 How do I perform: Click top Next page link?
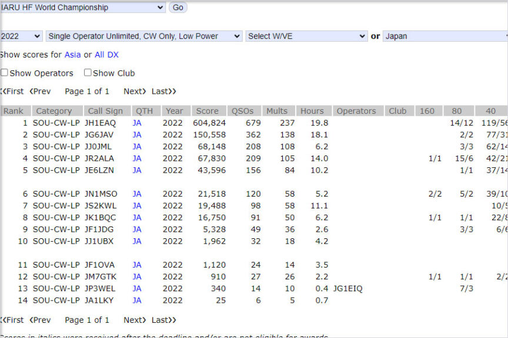[x=135, y=91]
